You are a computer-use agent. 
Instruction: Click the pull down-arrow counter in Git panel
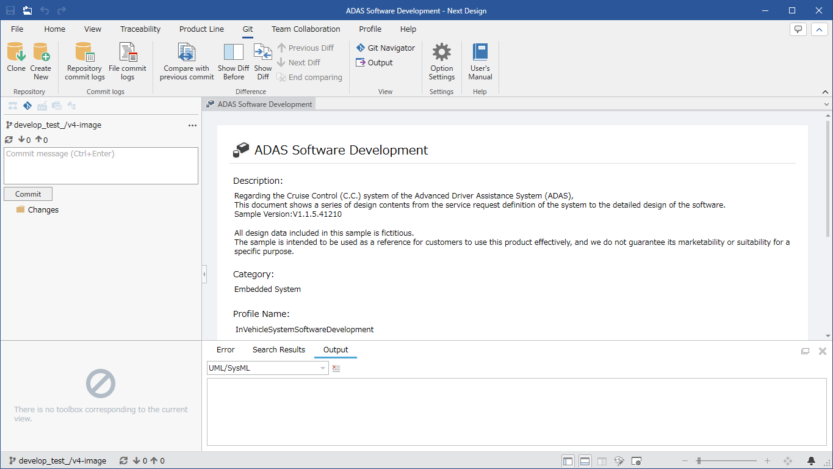24,140
